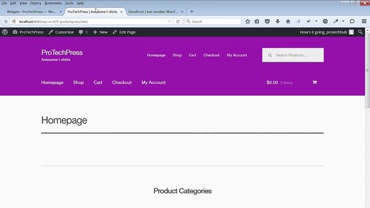Open the Customise link in admin bar
370x208 pixels.
[x=61, y=32]
